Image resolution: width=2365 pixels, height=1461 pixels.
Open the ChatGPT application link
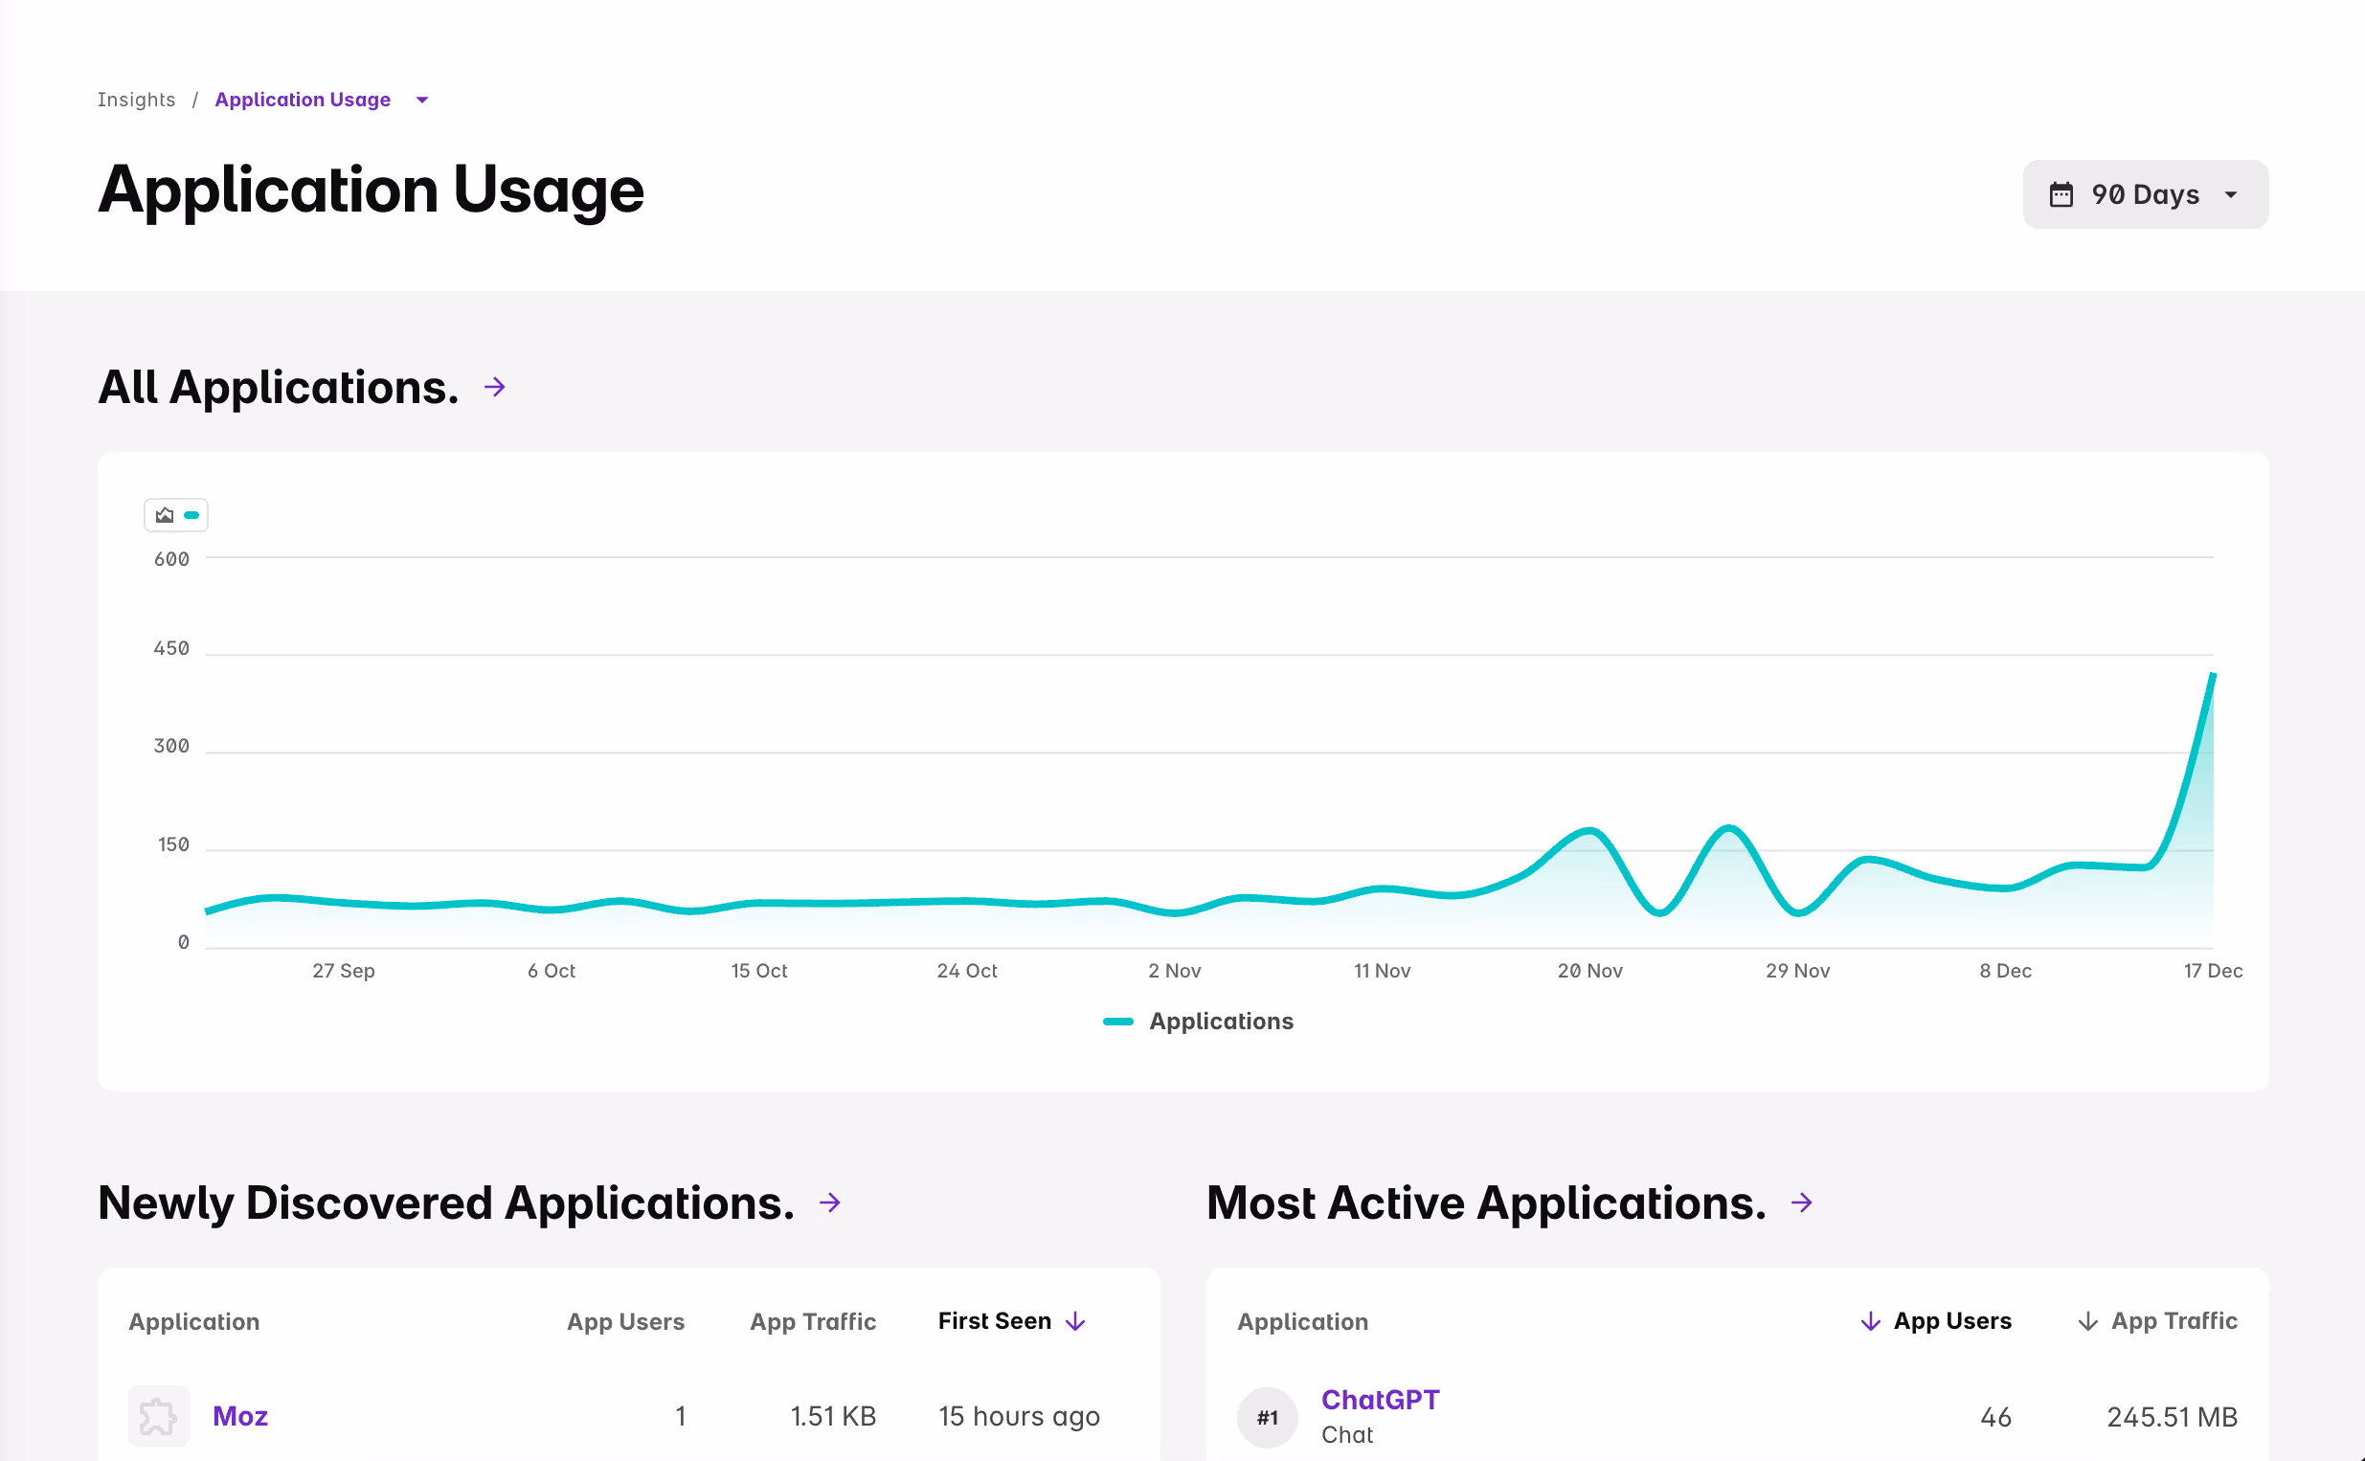coord(1380,1400)
